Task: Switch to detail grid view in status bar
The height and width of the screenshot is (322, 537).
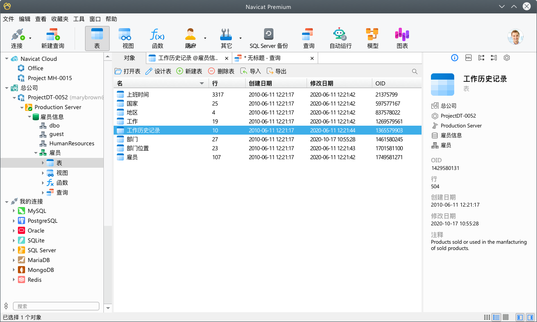Action: click(x=506, y=317)
